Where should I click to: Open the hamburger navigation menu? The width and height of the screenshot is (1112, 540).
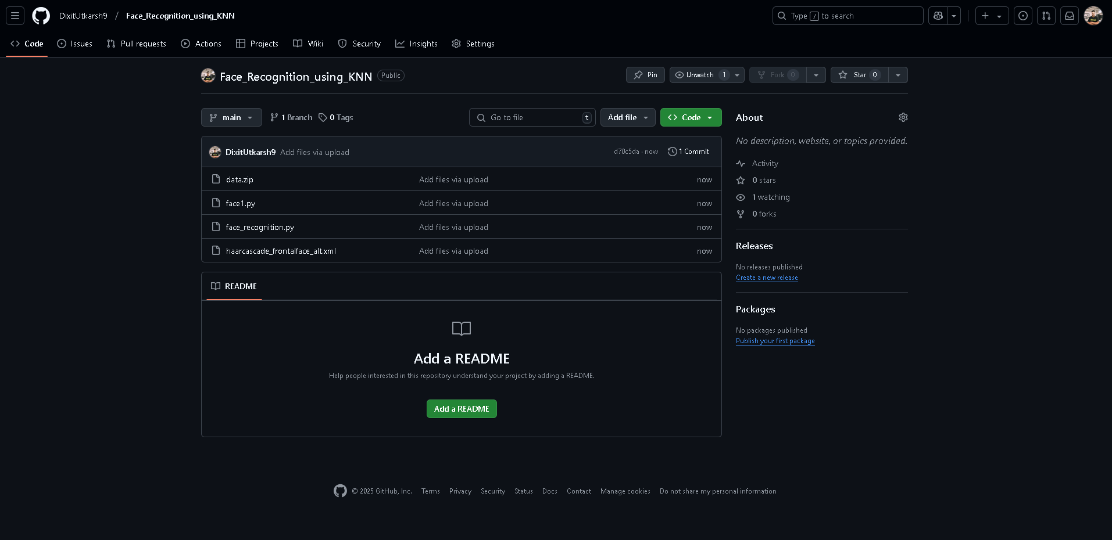point(15,16)
